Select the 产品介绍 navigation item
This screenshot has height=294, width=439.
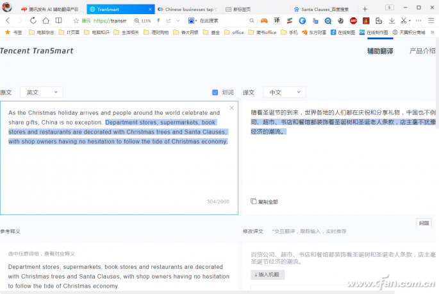tap(422, 51)
